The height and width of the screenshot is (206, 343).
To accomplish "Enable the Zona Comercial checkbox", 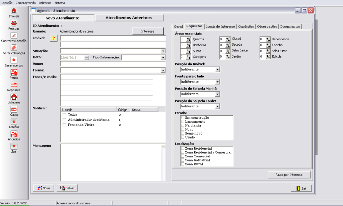I will tap(183, 156).
